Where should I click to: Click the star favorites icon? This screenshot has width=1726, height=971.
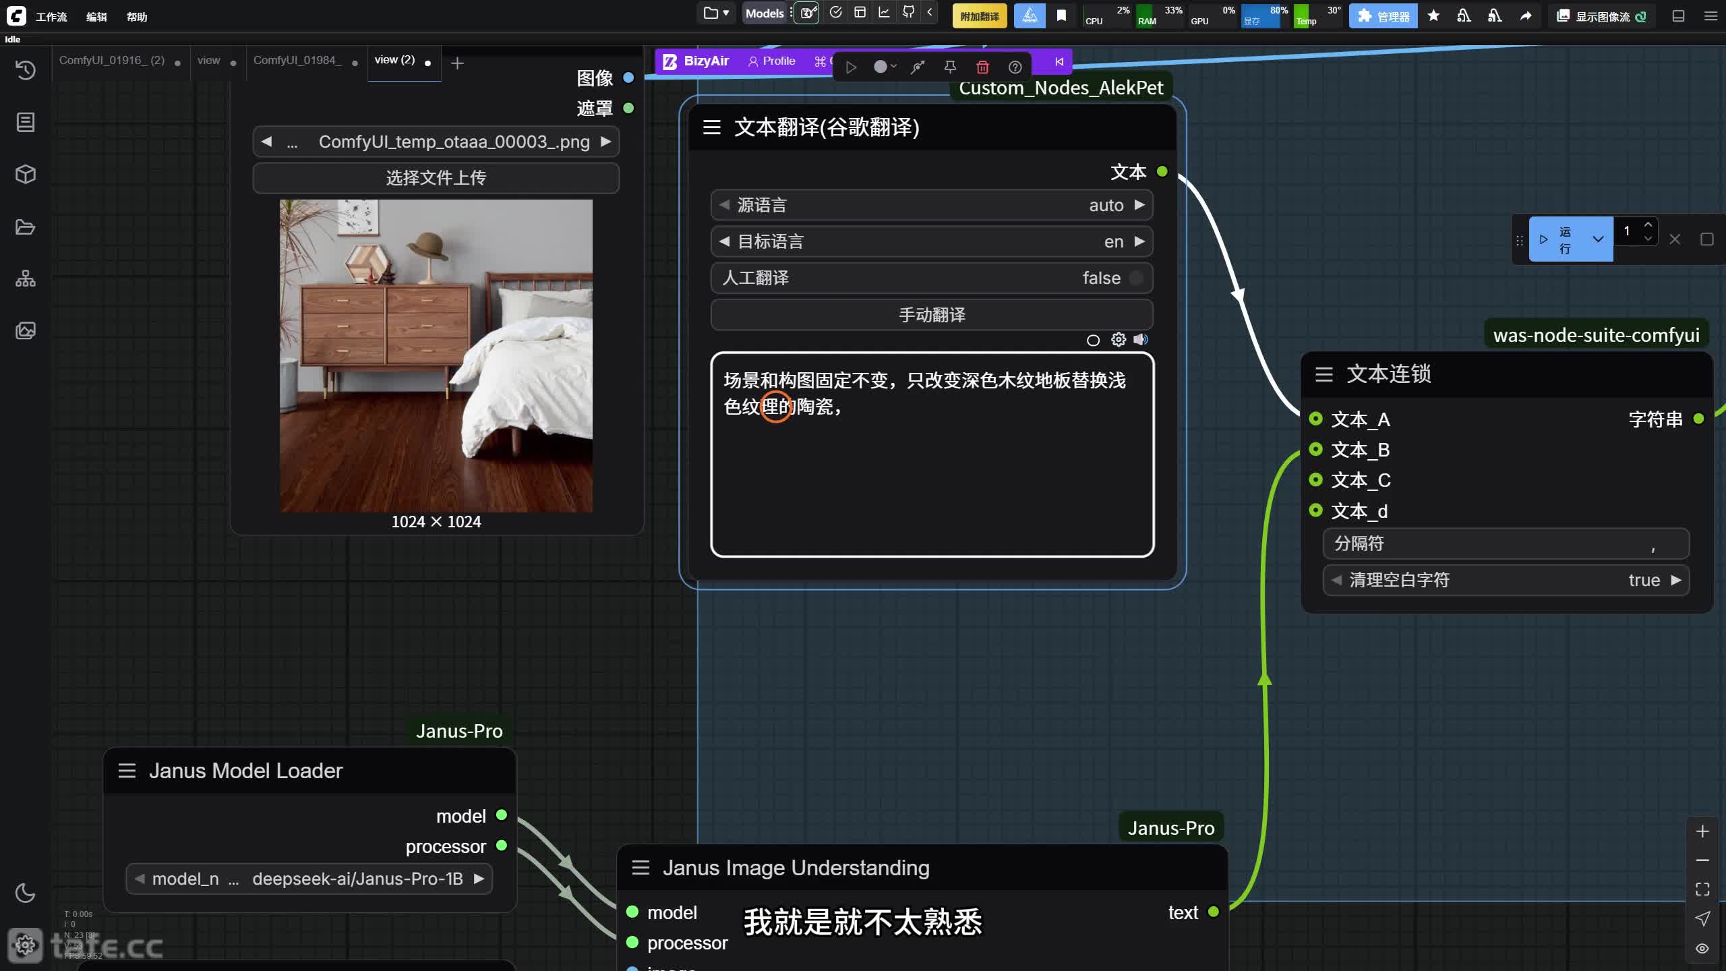[1433, 16]
